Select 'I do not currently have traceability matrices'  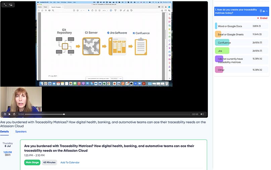(x=241, y=60)
